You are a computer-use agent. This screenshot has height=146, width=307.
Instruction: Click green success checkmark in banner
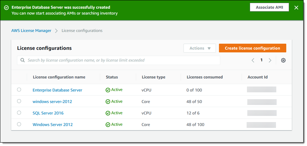pos(6,8)
